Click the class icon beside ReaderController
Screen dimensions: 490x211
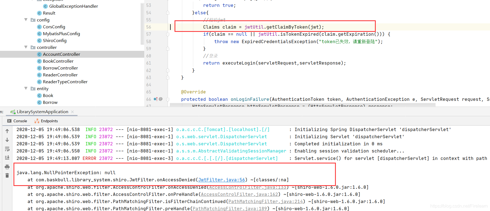(39, 75)
